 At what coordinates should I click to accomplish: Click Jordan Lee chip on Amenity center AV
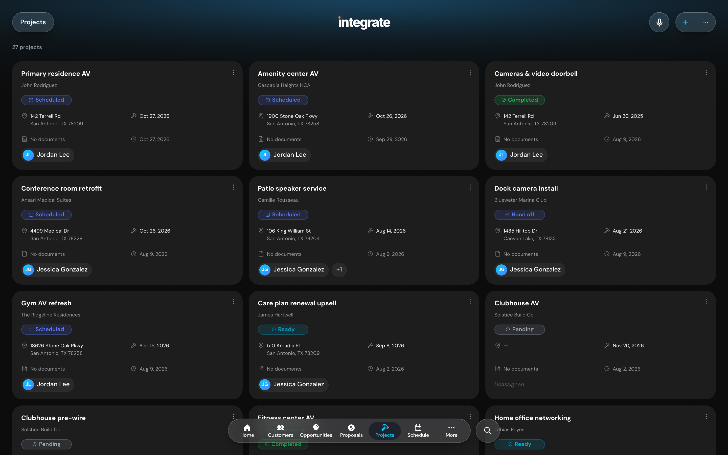(x=284, y=155)
